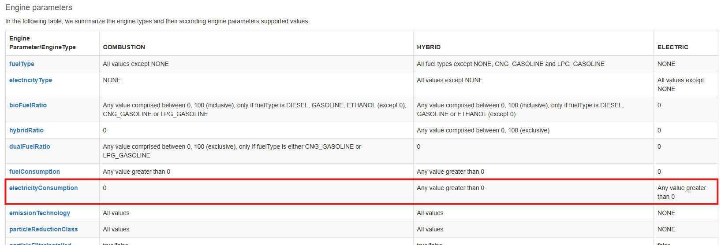The image size is (721, 245).
Task: Click the dualFuelRatio link
Action: tap(30, 146)
